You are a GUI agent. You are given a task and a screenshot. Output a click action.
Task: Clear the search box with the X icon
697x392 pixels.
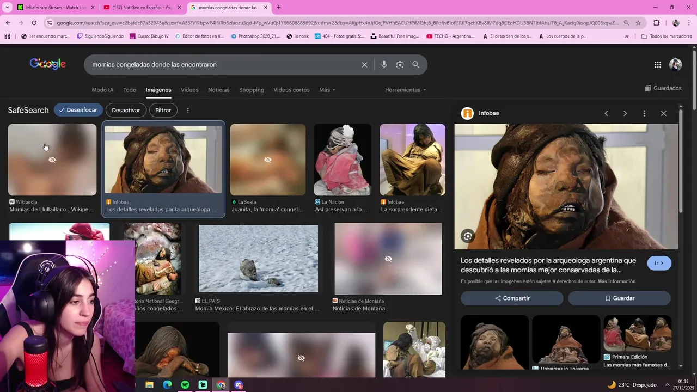[x=364, y=65]
